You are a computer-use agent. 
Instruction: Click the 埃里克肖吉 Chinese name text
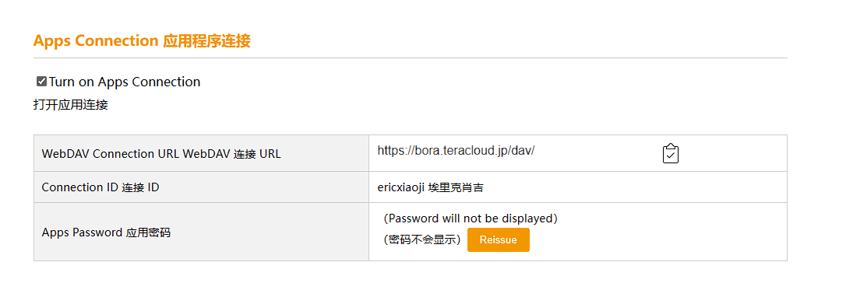coord(456,188)
